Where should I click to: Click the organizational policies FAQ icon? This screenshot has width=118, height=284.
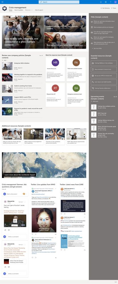pos(92,32)
